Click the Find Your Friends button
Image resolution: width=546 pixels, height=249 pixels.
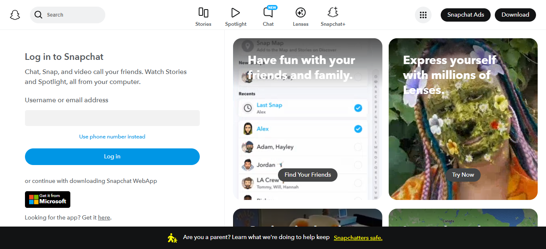[308, 175]
